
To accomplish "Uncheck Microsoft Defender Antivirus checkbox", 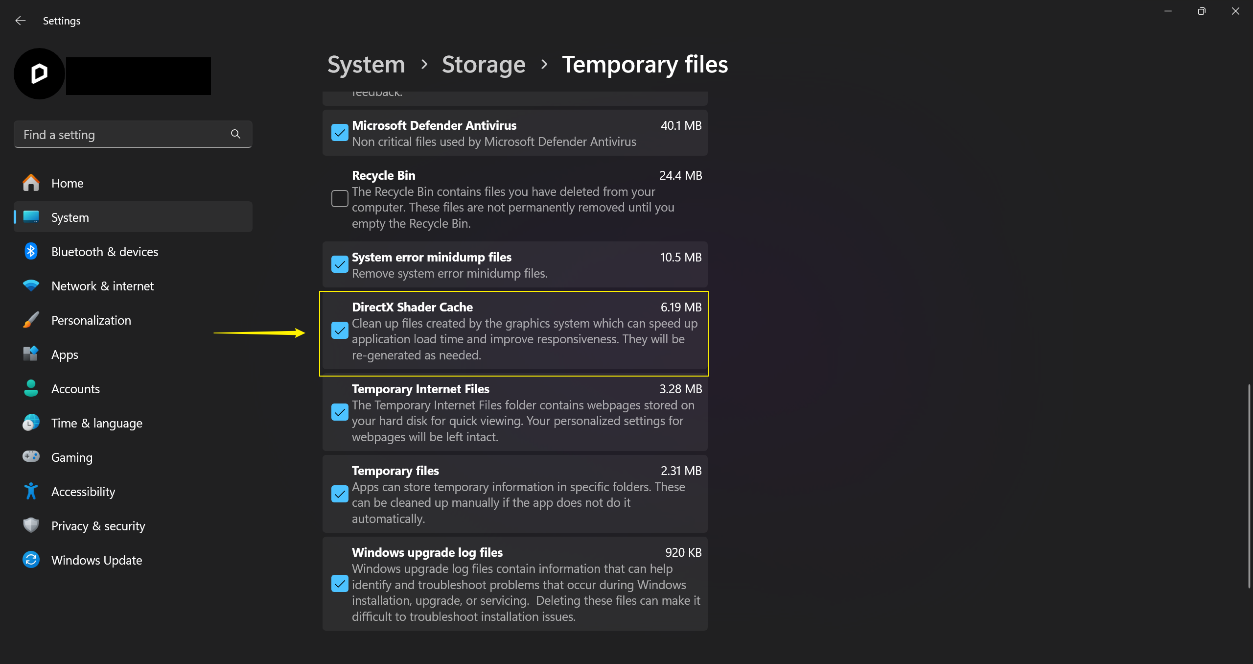I will [340, 133].
